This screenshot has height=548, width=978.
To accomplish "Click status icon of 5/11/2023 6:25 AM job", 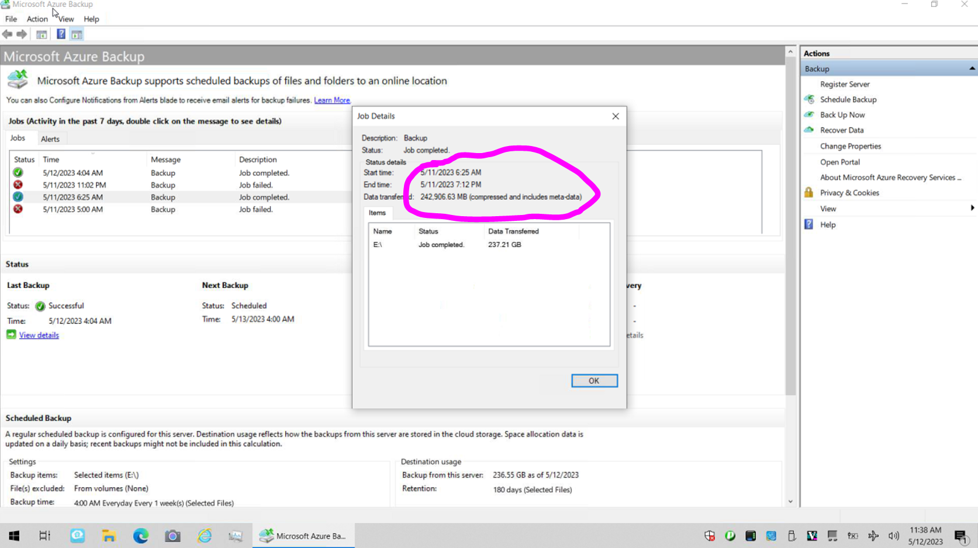I will 18,197.
